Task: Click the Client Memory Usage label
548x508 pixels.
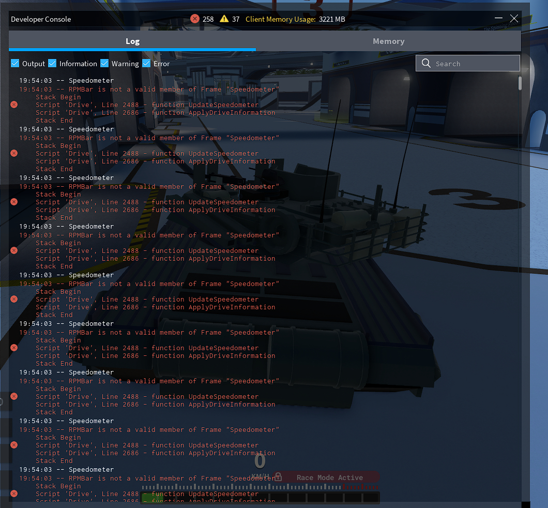Action: click(x=280, y=19)
